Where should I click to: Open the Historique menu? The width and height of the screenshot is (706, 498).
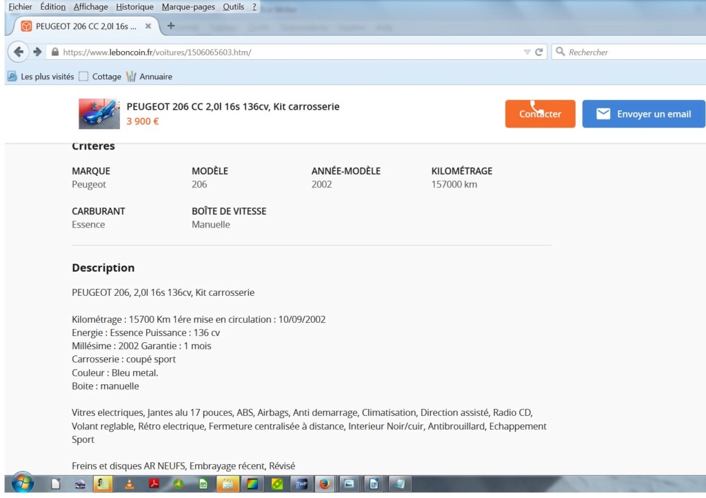(x=134, y=7)
